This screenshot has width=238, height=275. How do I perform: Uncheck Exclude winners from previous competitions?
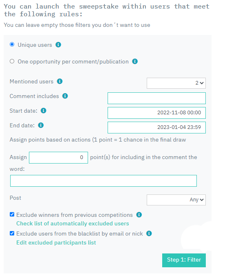coord(12,214)
